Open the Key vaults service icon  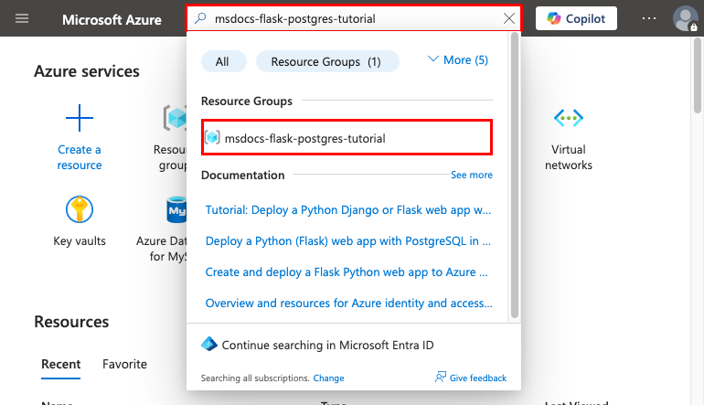pyautogui.click(x=80, y=209)
